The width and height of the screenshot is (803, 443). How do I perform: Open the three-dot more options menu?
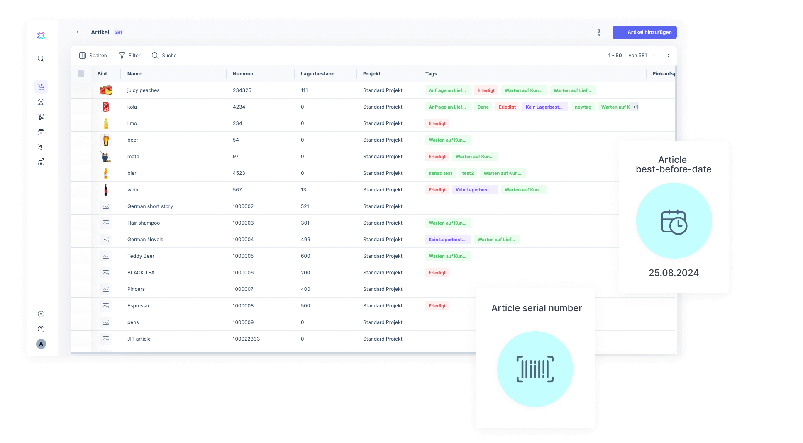(599, 32)
